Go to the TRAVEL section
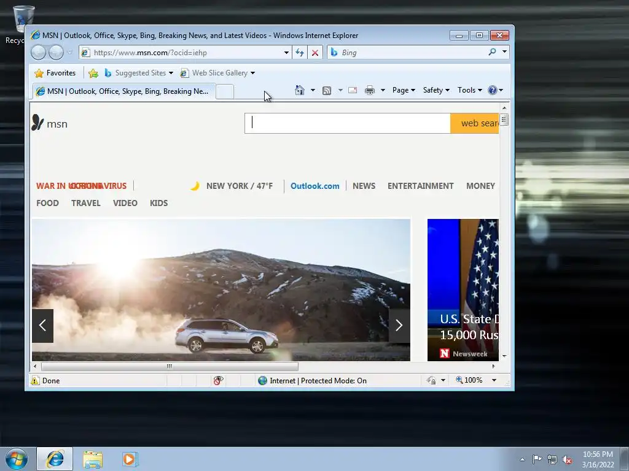This screenshot has height=471, width=629. [x=86, y=203]
